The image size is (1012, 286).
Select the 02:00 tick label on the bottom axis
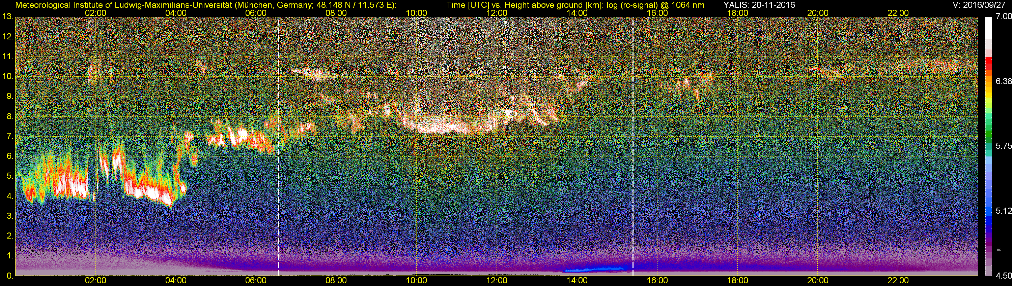(x=95, y=281)
